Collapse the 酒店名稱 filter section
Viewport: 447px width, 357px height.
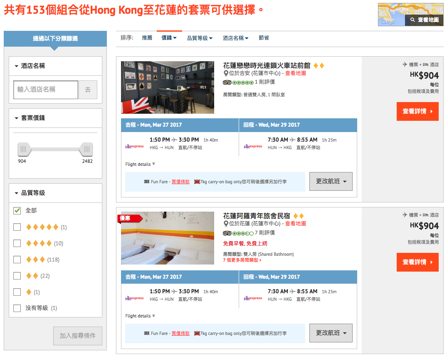[x=55, y=66]
